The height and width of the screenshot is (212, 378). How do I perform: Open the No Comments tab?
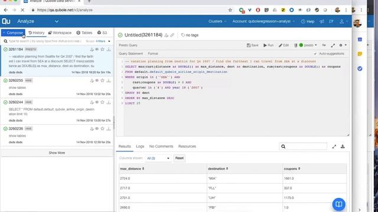[x=161, y=147]
